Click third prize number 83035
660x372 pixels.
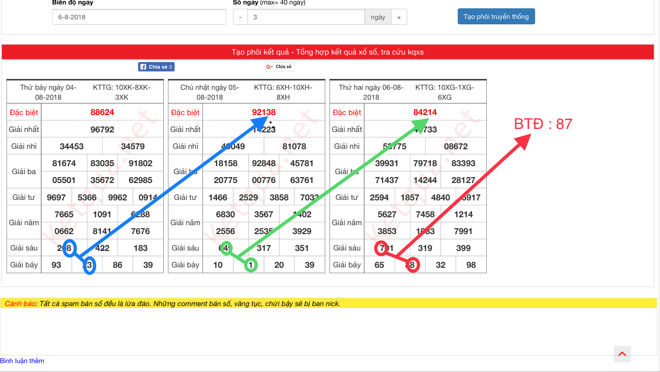pyautogui.click(x=102, y=163)
